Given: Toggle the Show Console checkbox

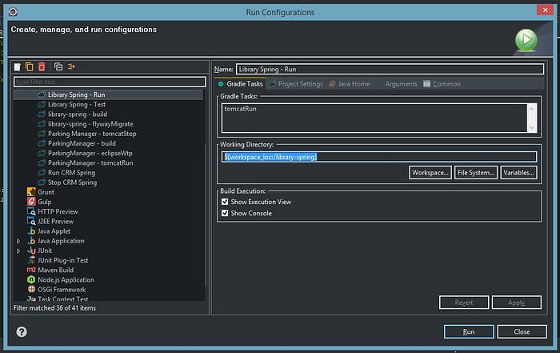Looking at the screenshot, I should point(225,213).
